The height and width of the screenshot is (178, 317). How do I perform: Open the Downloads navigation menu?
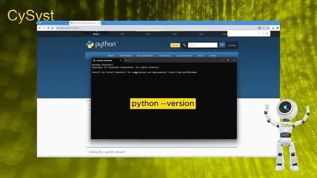tap(125, 55)
